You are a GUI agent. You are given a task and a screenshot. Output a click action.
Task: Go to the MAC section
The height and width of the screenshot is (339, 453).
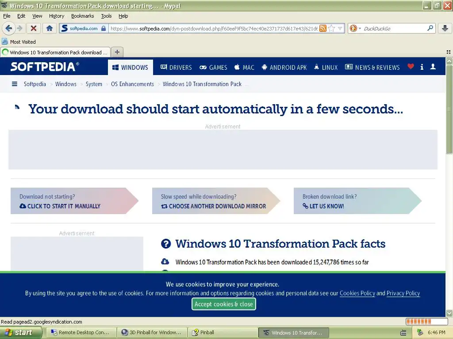(x=244, y=67)
